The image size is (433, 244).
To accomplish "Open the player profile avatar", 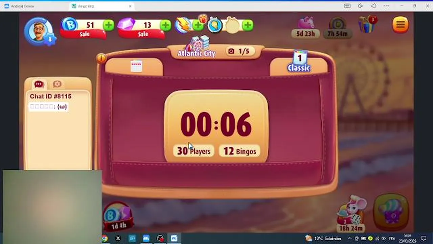I will (39, 30).
